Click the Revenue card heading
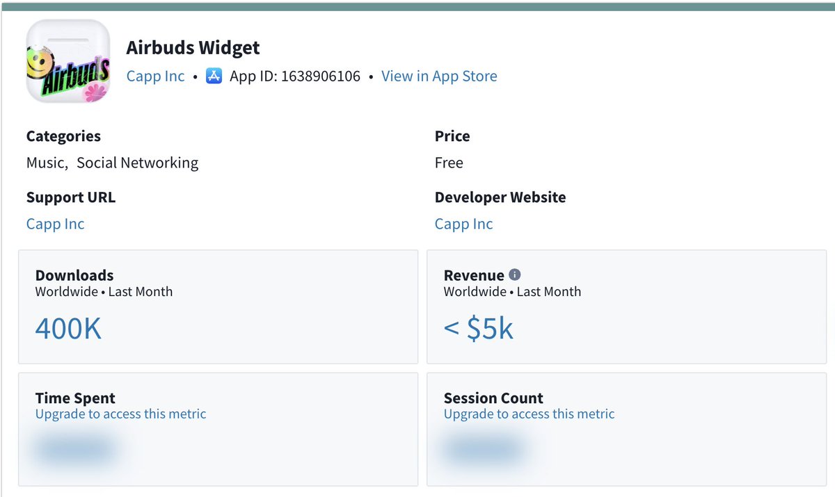Screen dimensions: 835x497 coord(474,275)
